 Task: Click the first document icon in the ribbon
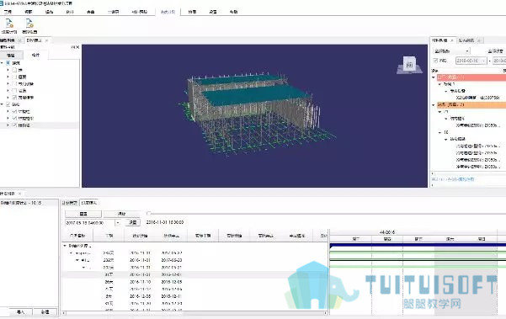pyautogui.click(x=9, y=24)
